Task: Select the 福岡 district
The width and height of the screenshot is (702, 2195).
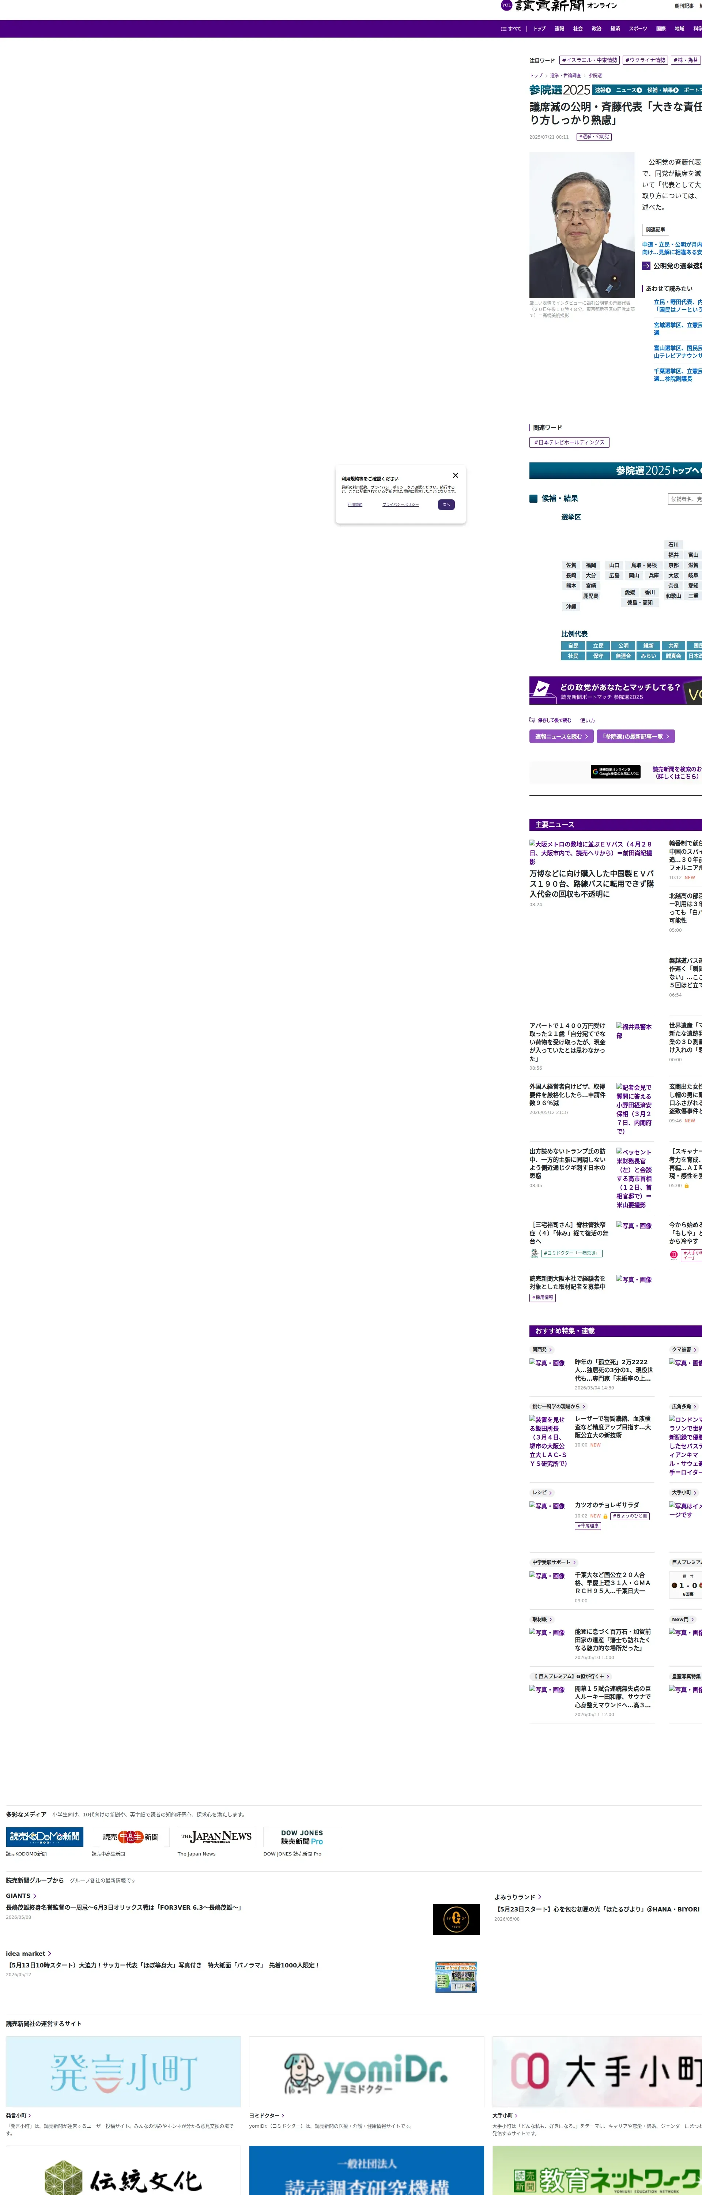Action: (x=591, y=565)
